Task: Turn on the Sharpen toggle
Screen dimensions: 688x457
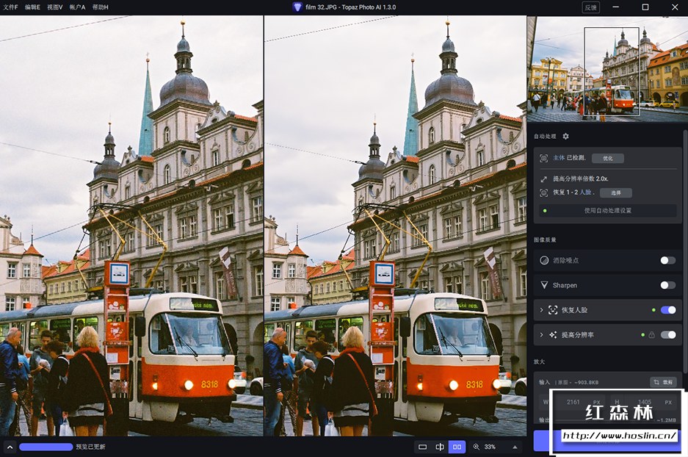Action: (667, 285)
